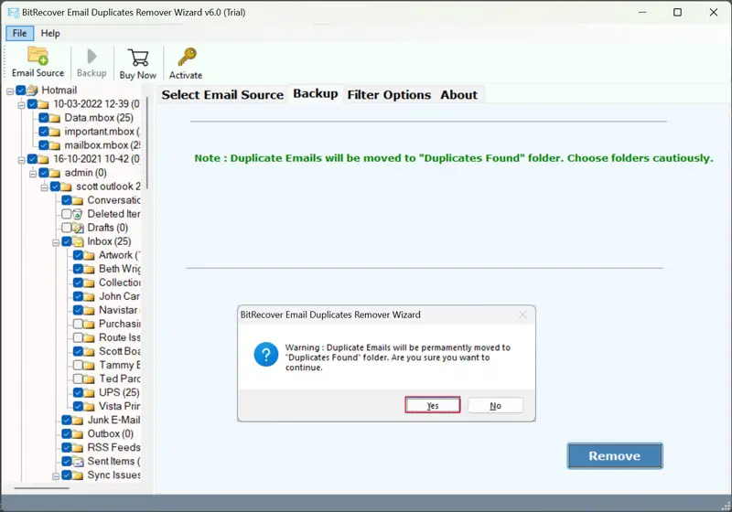Image resolution: width=732 pixels, height=512 pixels.
Task: Open the Buy Now shopping cart icon
Action: 138,58
